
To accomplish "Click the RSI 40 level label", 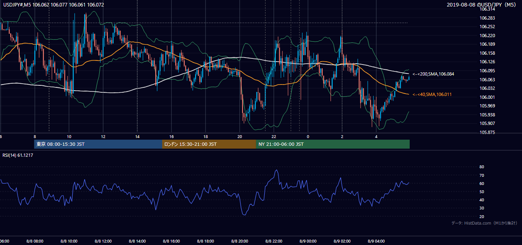I will click(482, 200).
